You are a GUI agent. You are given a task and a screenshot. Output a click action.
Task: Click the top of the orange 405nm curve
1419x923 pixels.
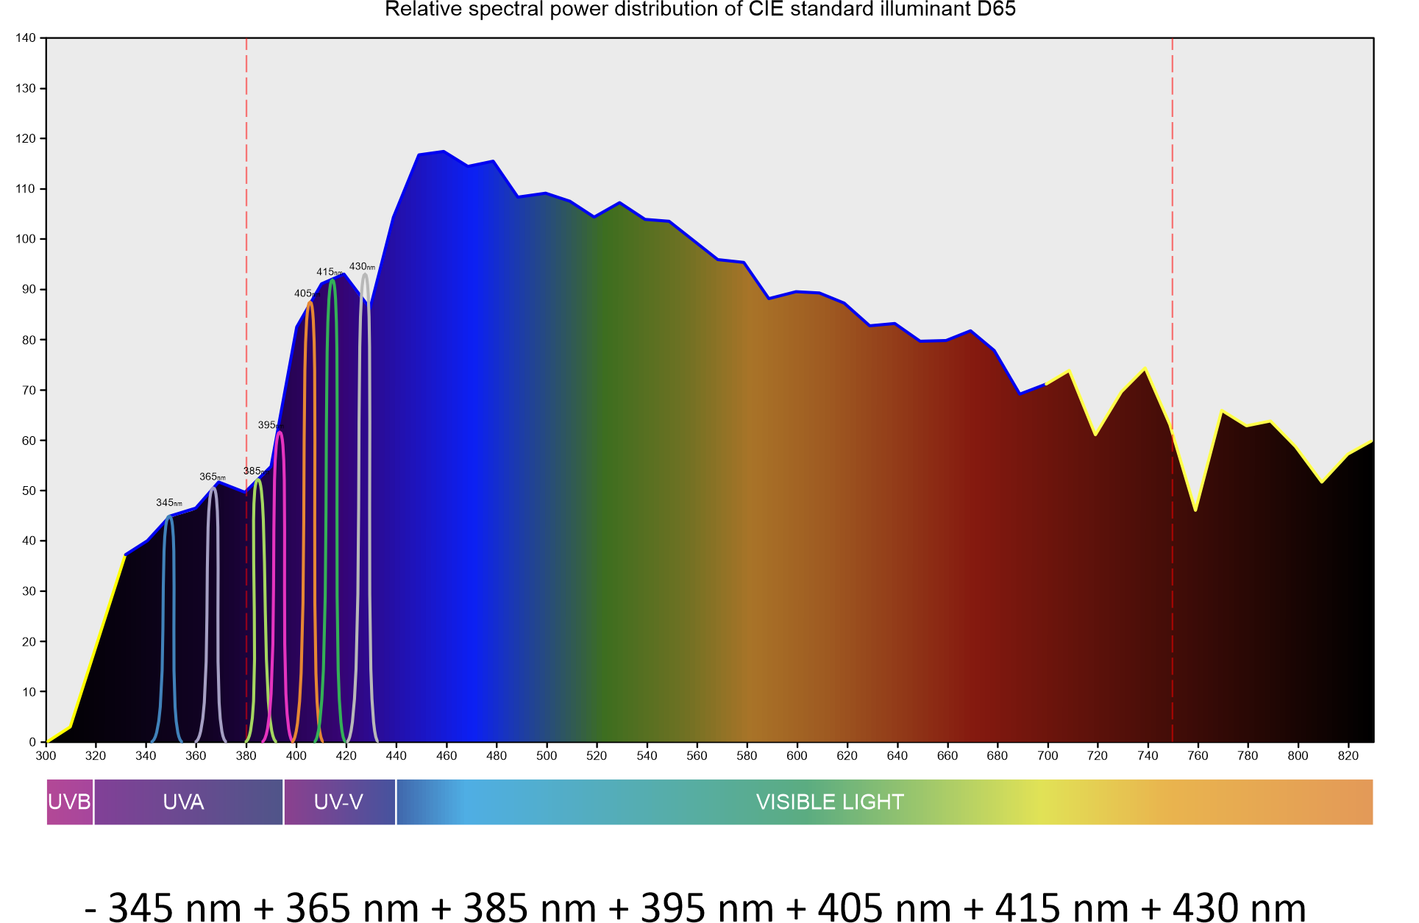310,302
